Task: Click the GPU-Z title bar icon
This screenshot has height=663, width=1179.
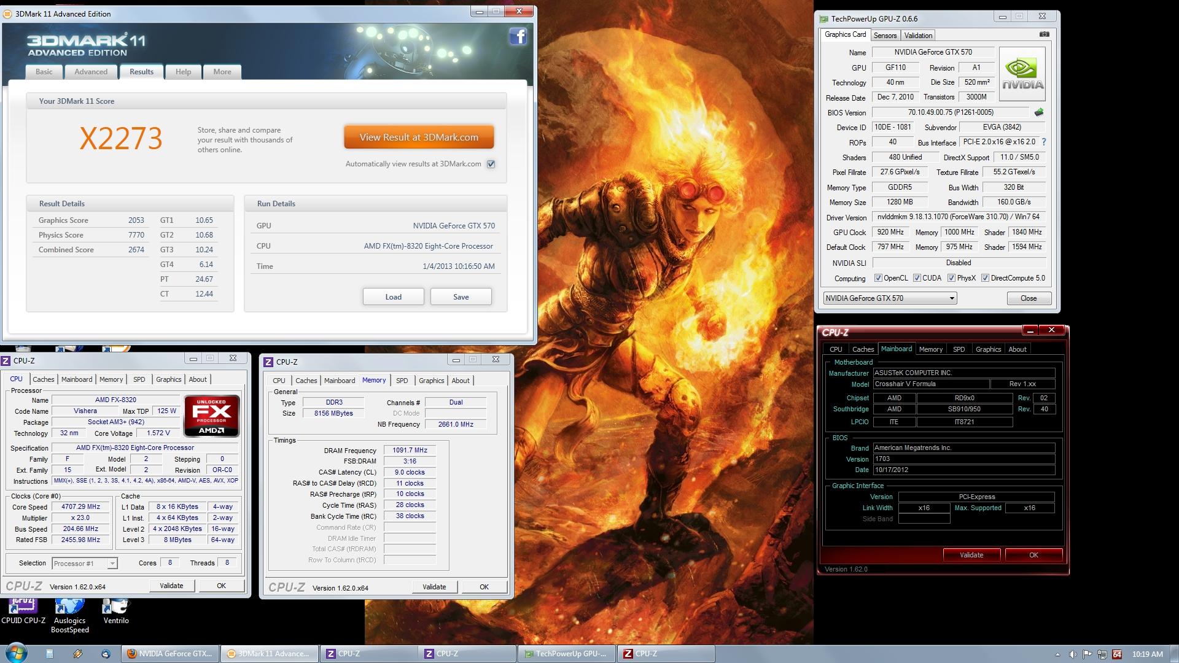Action: tap(824, 19)
